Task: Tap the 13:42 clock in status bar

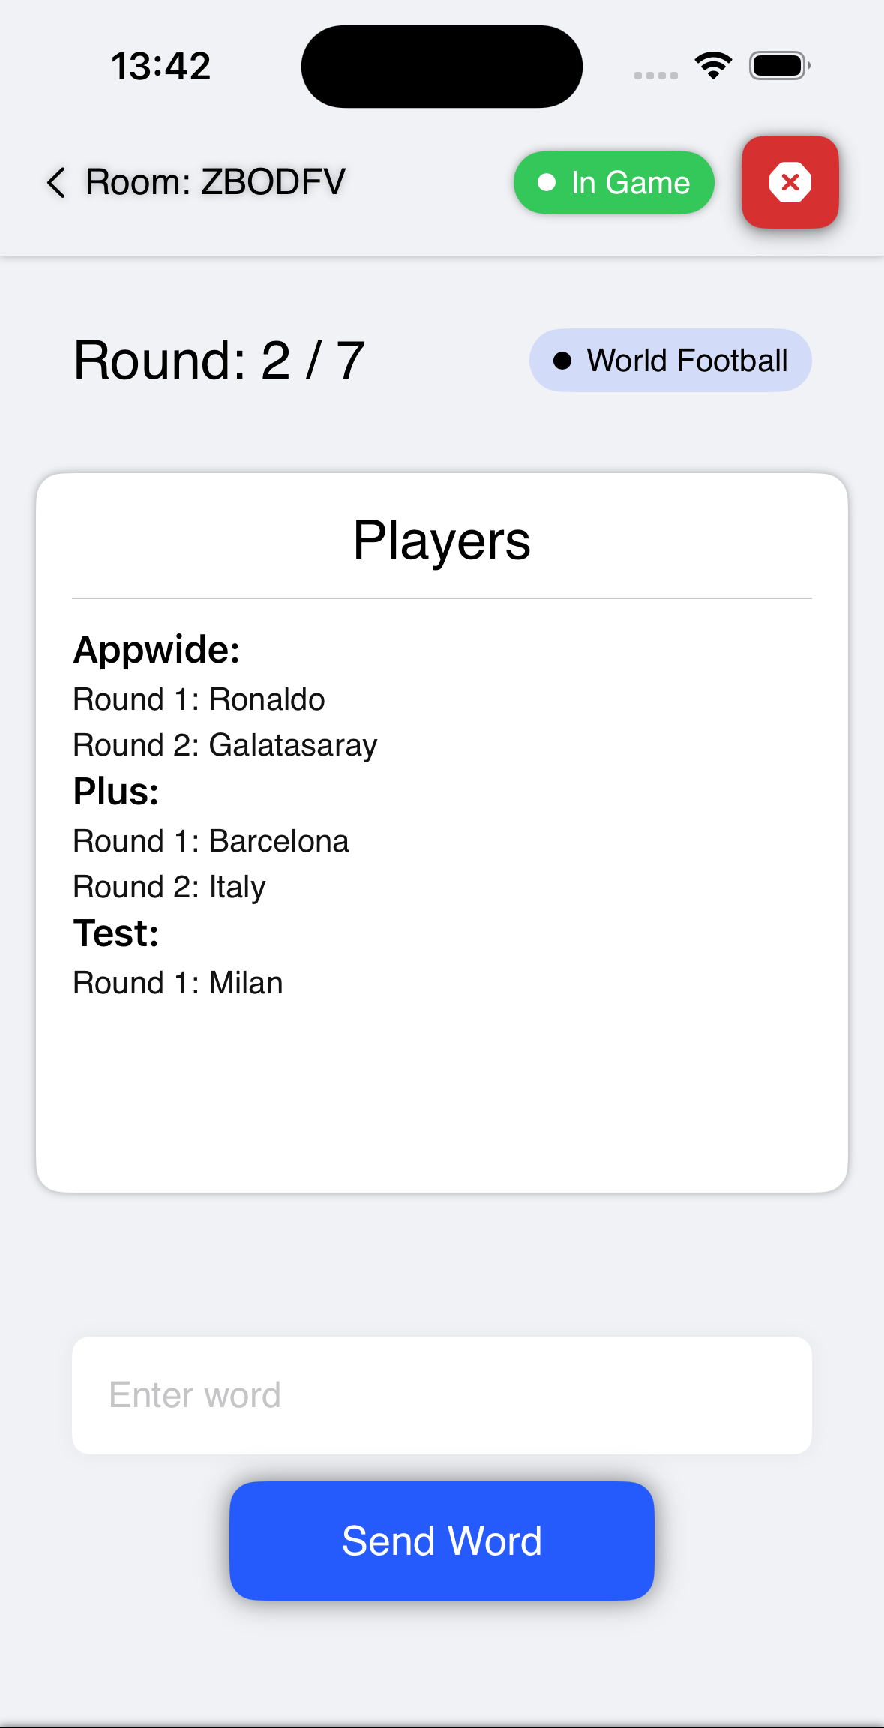Action: point(161,66)
